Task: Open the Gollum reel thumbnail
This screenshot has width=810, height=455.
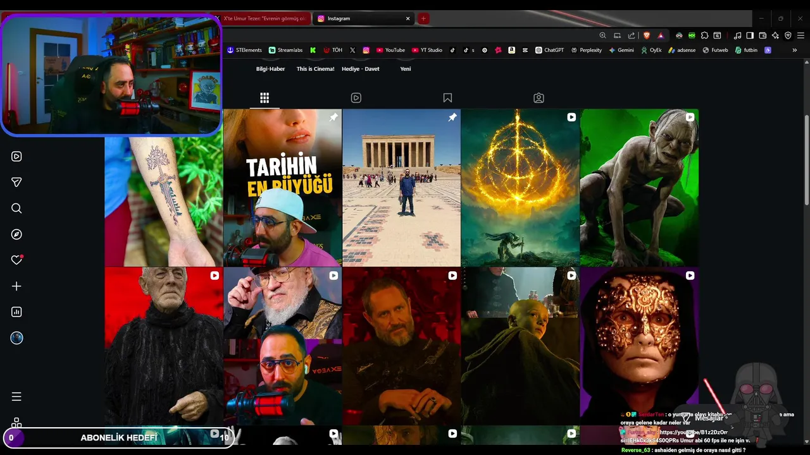Action: point(639,188)
